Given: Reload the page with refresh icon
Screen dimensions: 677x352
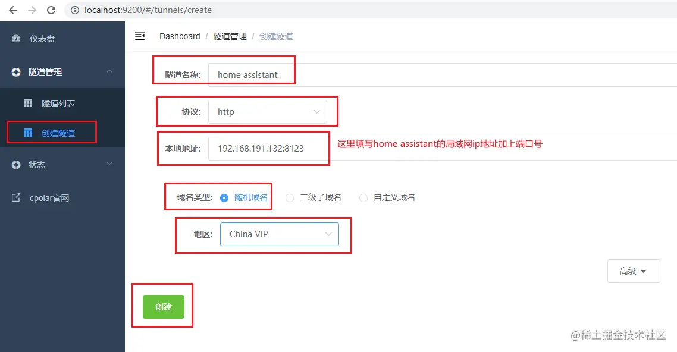Looking at the screenshot, I should click(x=51, y=10).
